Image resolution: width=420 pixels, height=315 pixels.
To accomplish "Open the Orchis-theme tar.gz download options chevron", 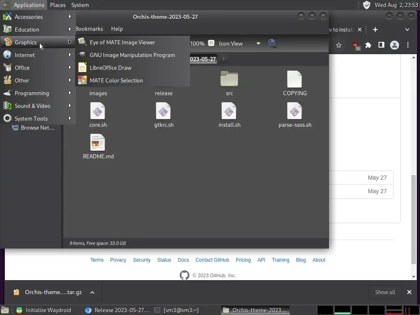I will [92, 292].
